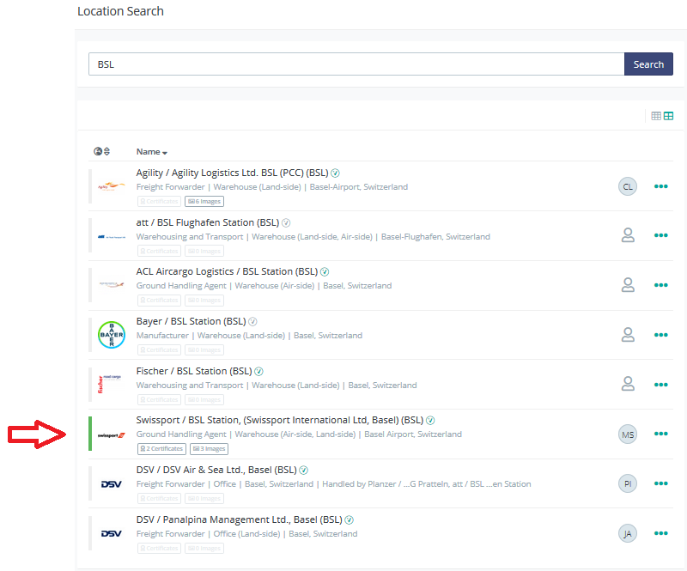Click the CL contact avatar on Agility row
This screenshot has width=687, height=571.
coord(628,186)
